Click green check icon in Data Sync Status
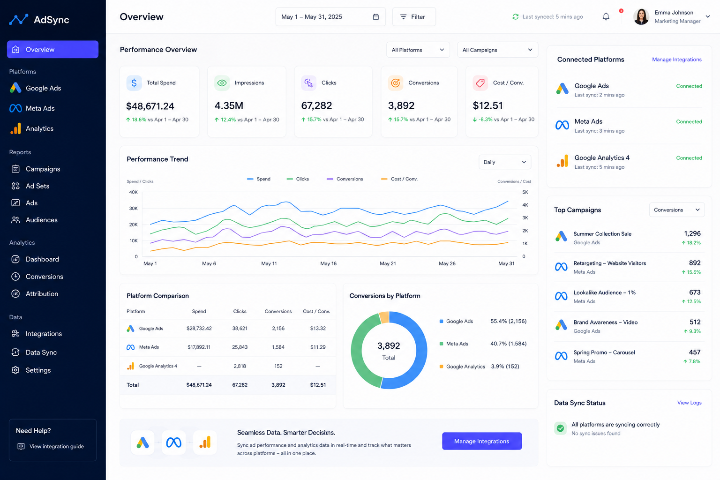The height and width of the screenshot is (480, 720). click(x=561, y=428)
